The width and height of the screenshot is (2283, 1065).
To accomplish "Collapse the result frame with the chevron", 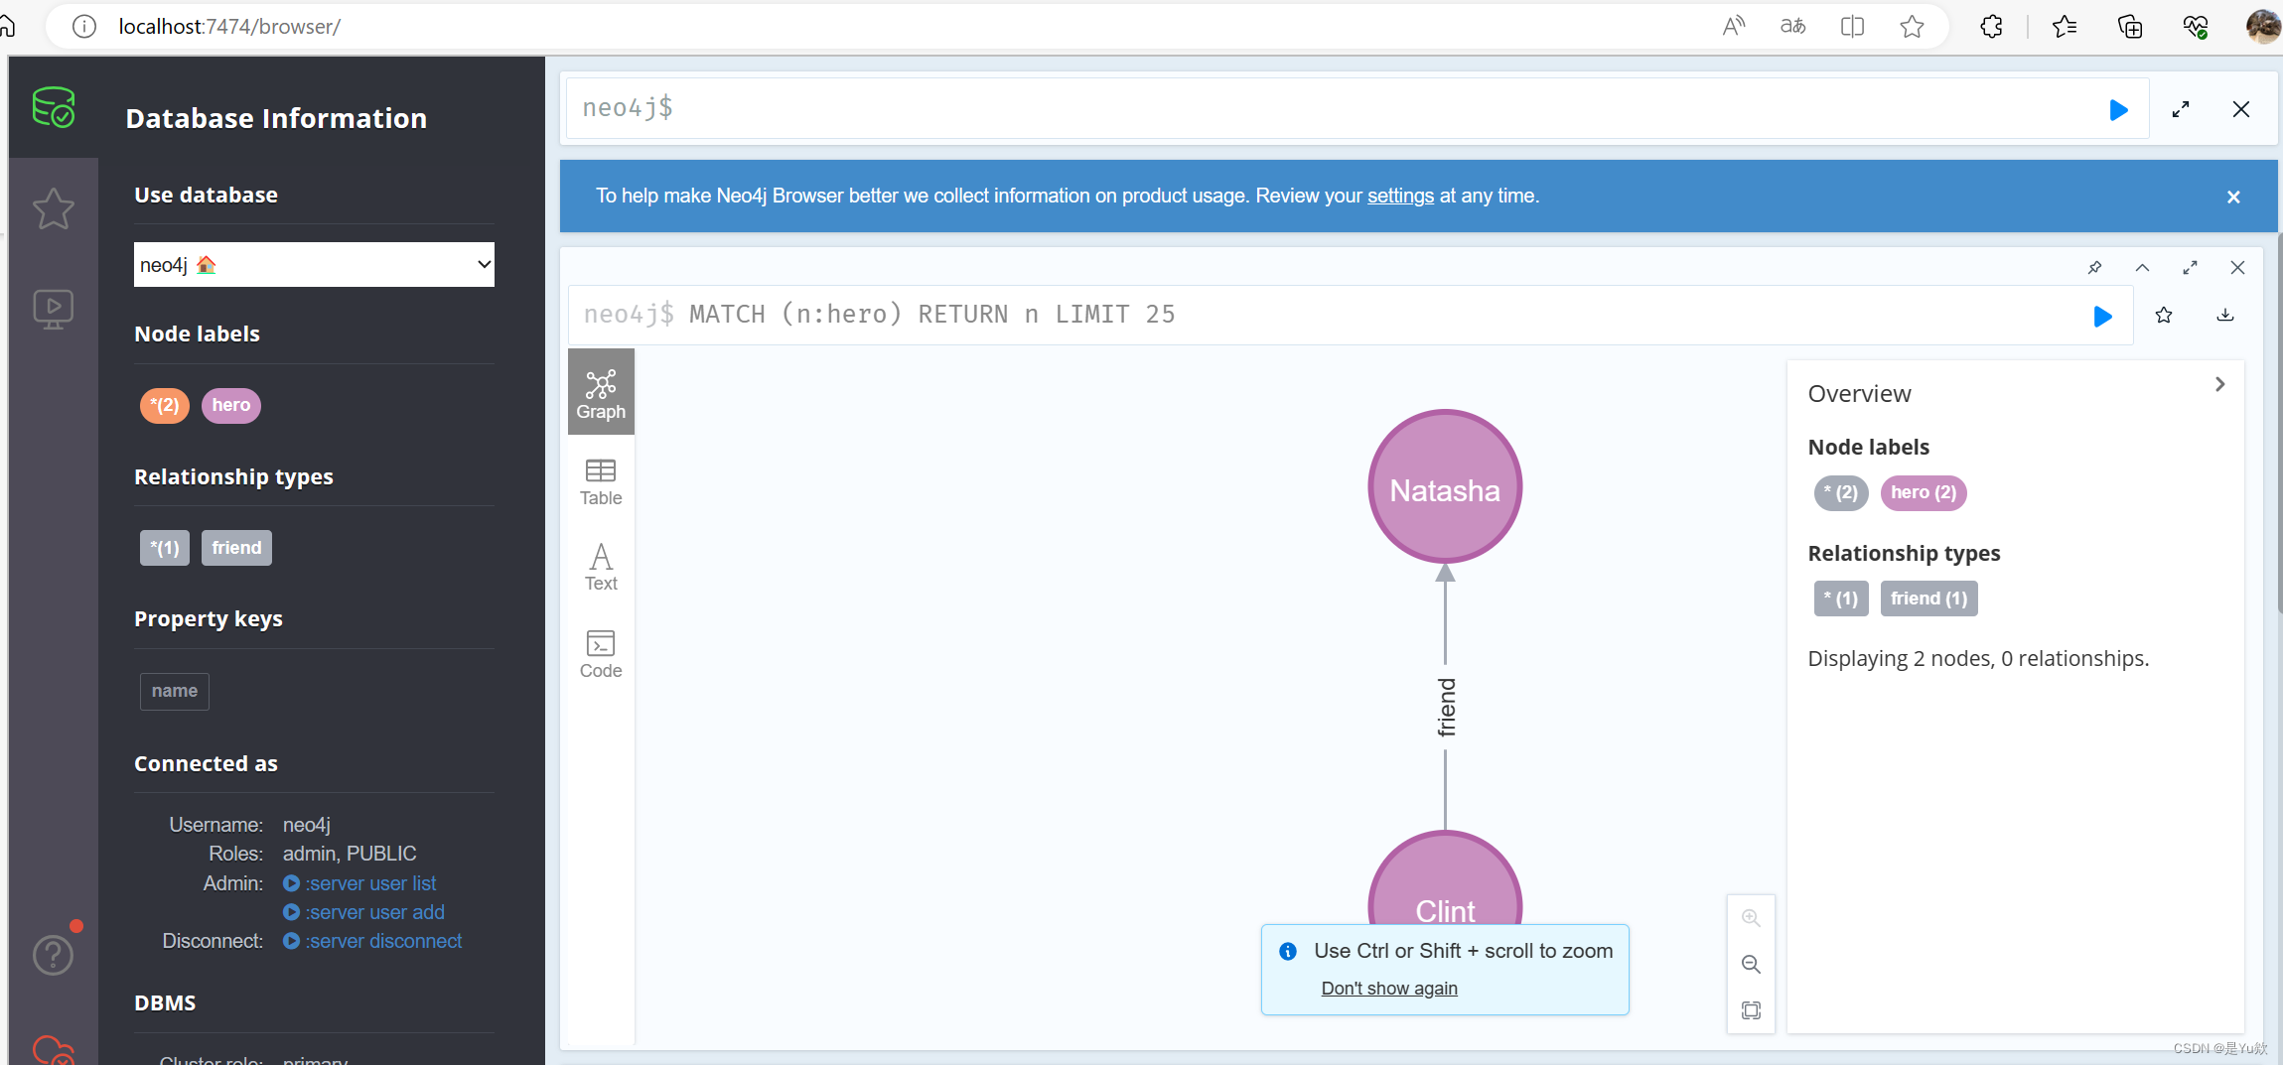I will pos(2142,267).
